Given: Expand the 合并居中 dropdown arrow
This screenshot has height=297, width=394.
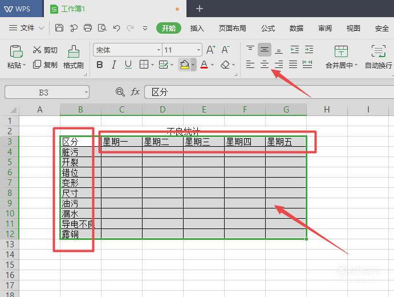Looking at the screenshot, I should 356,65.
